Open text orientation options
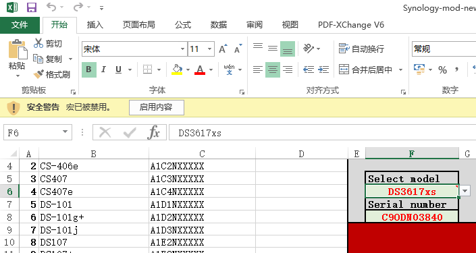The image size is (476, 253). pos(311,49)
